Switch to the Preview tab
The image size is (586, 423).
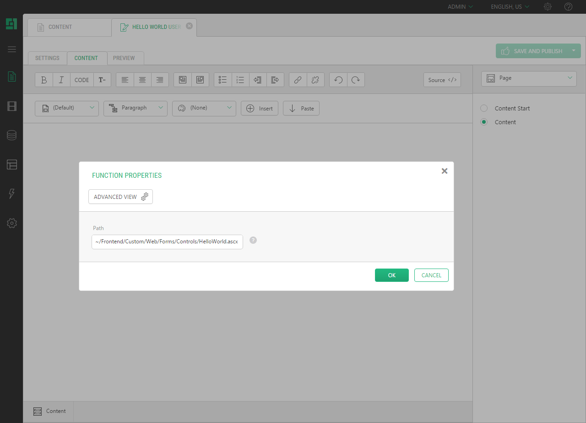tap(124, 58)
